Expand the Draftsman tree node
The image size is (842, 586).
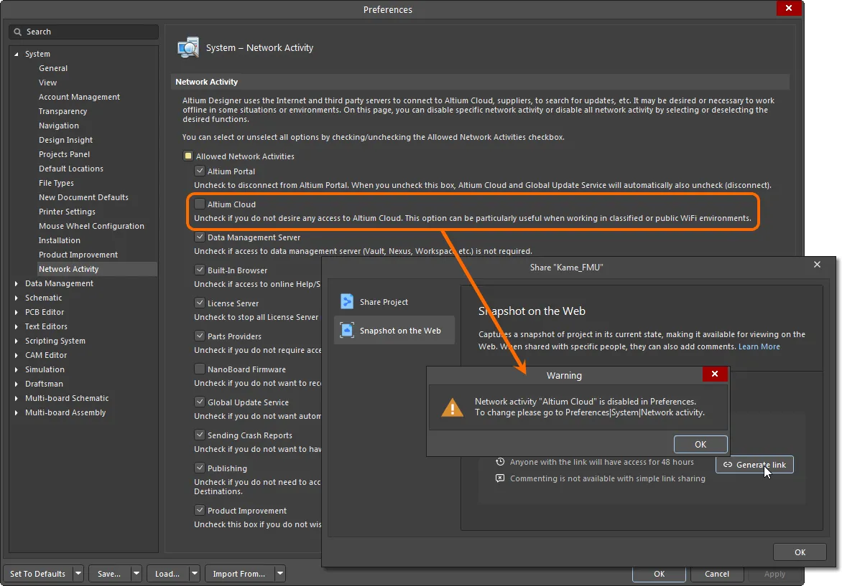coord(16,384)
